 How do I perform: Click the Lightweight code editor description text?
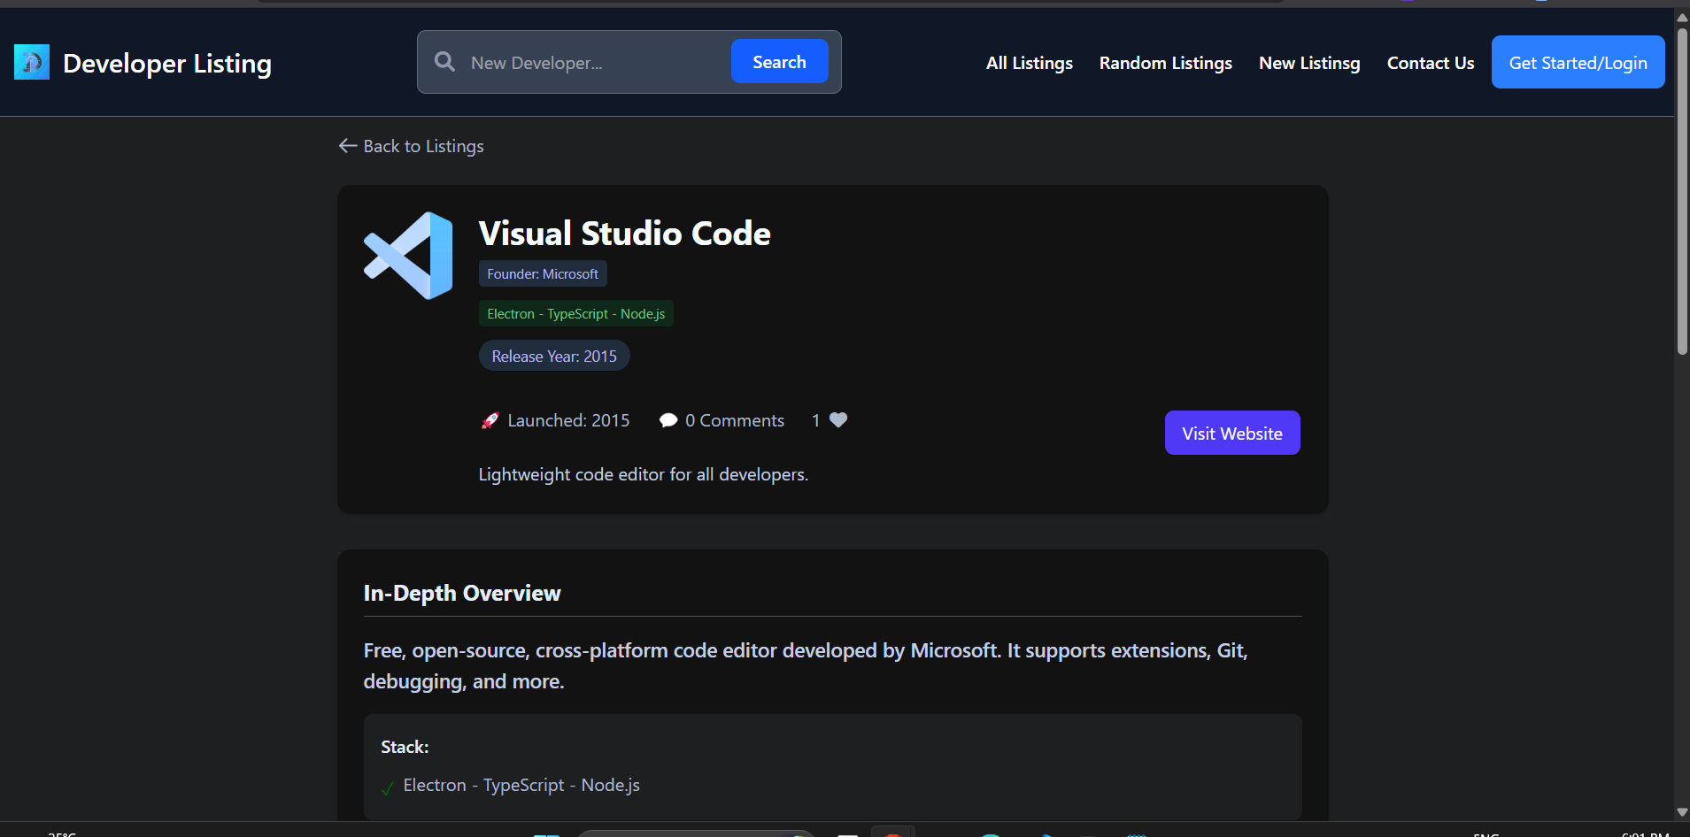[x=644, y=474]
